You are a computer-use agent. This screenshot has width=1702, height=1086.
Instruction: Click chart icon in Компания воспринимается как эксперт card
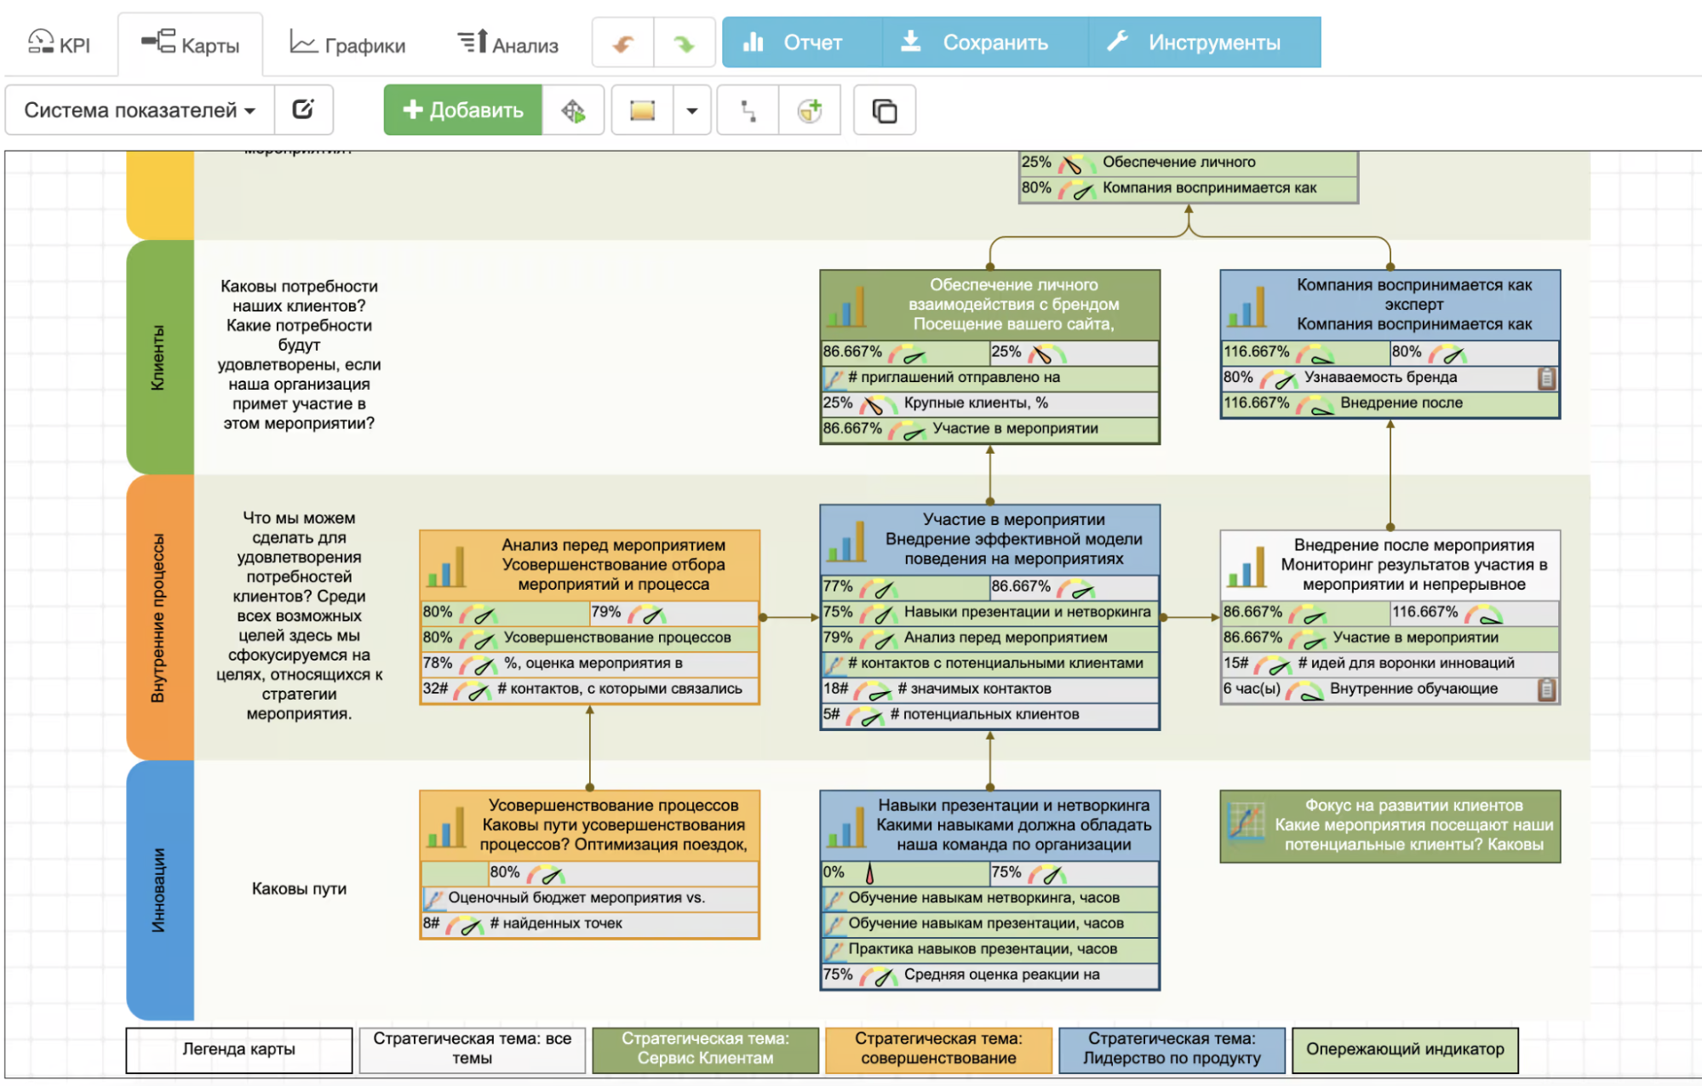(1246, 306)
